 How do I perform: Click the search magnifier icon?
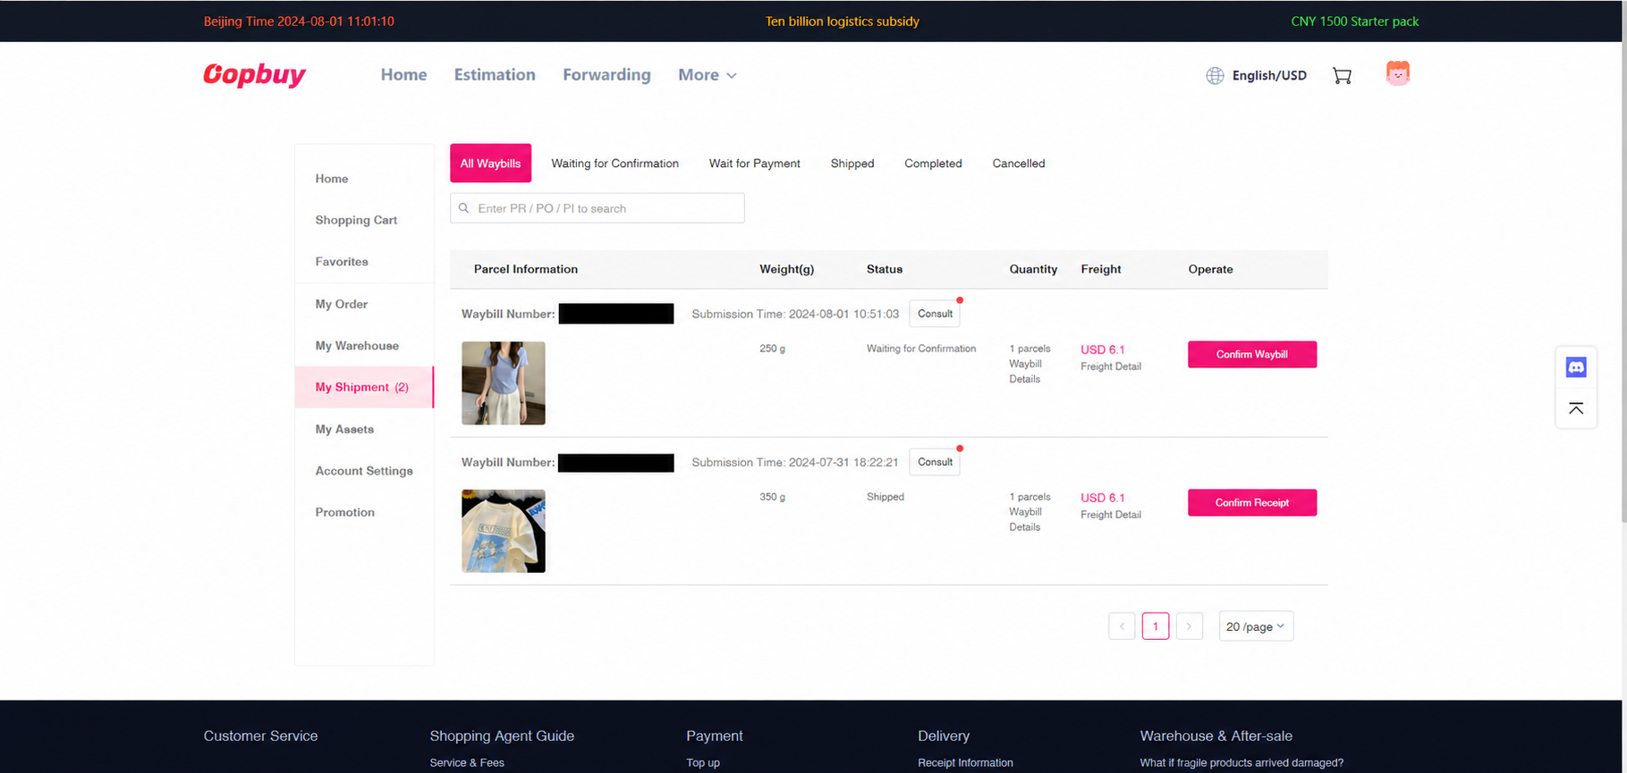[464, 208]
